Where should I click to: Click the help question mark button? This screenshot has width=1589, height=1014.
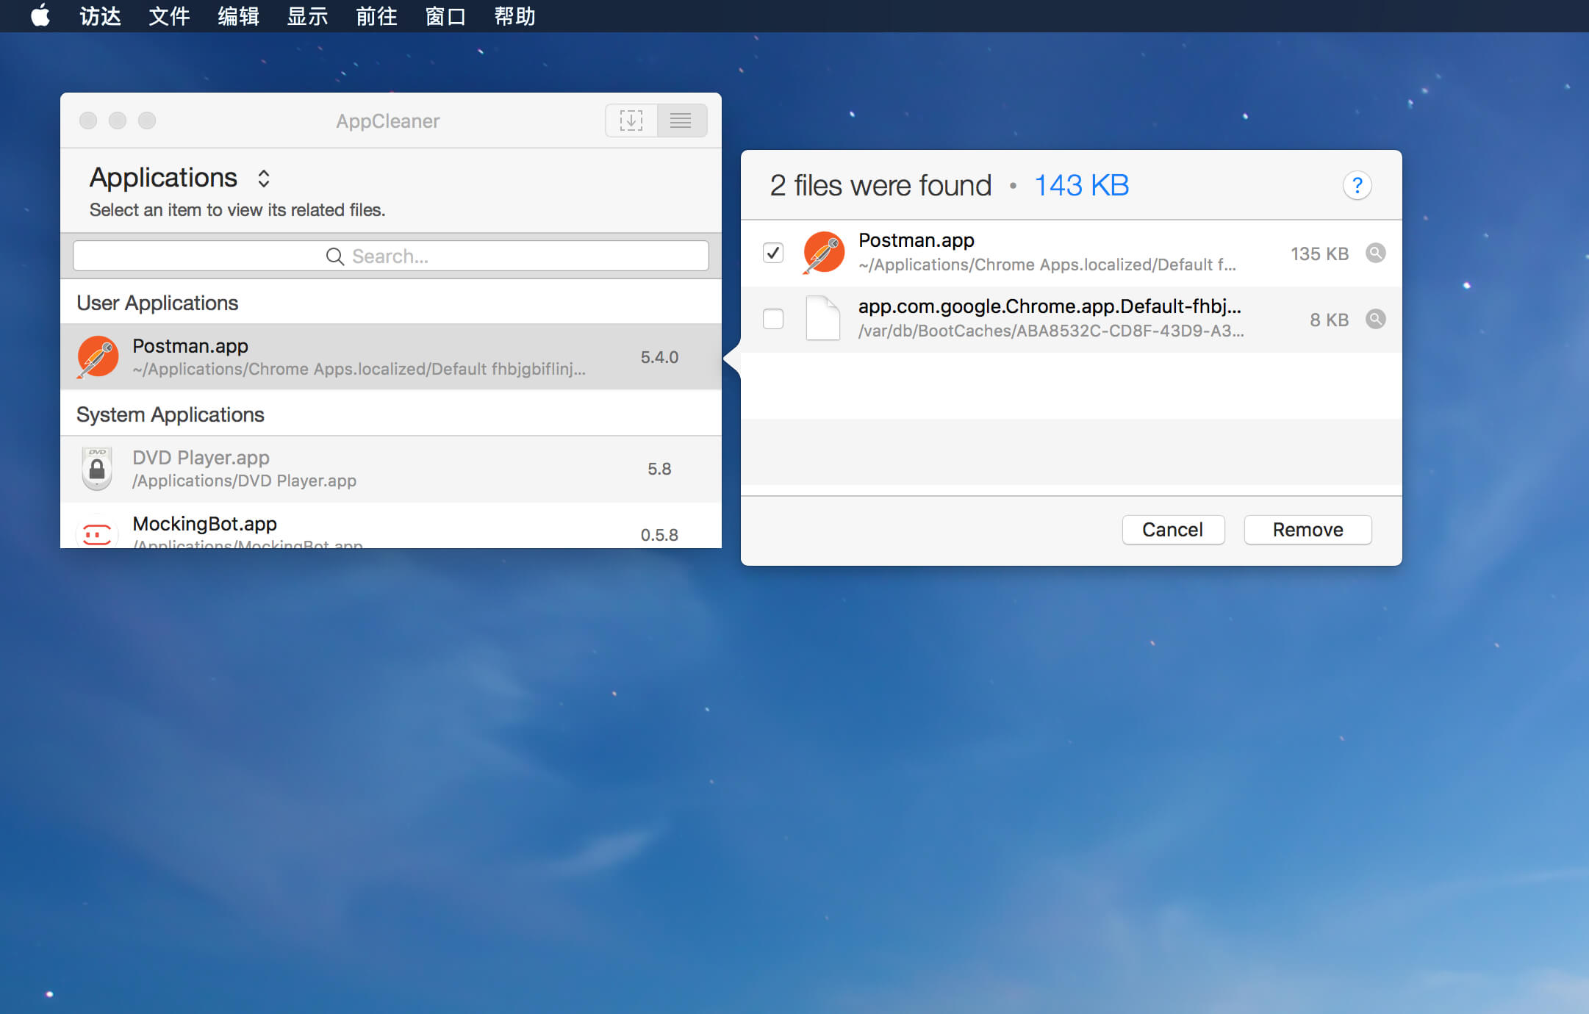click(1357, 185)
